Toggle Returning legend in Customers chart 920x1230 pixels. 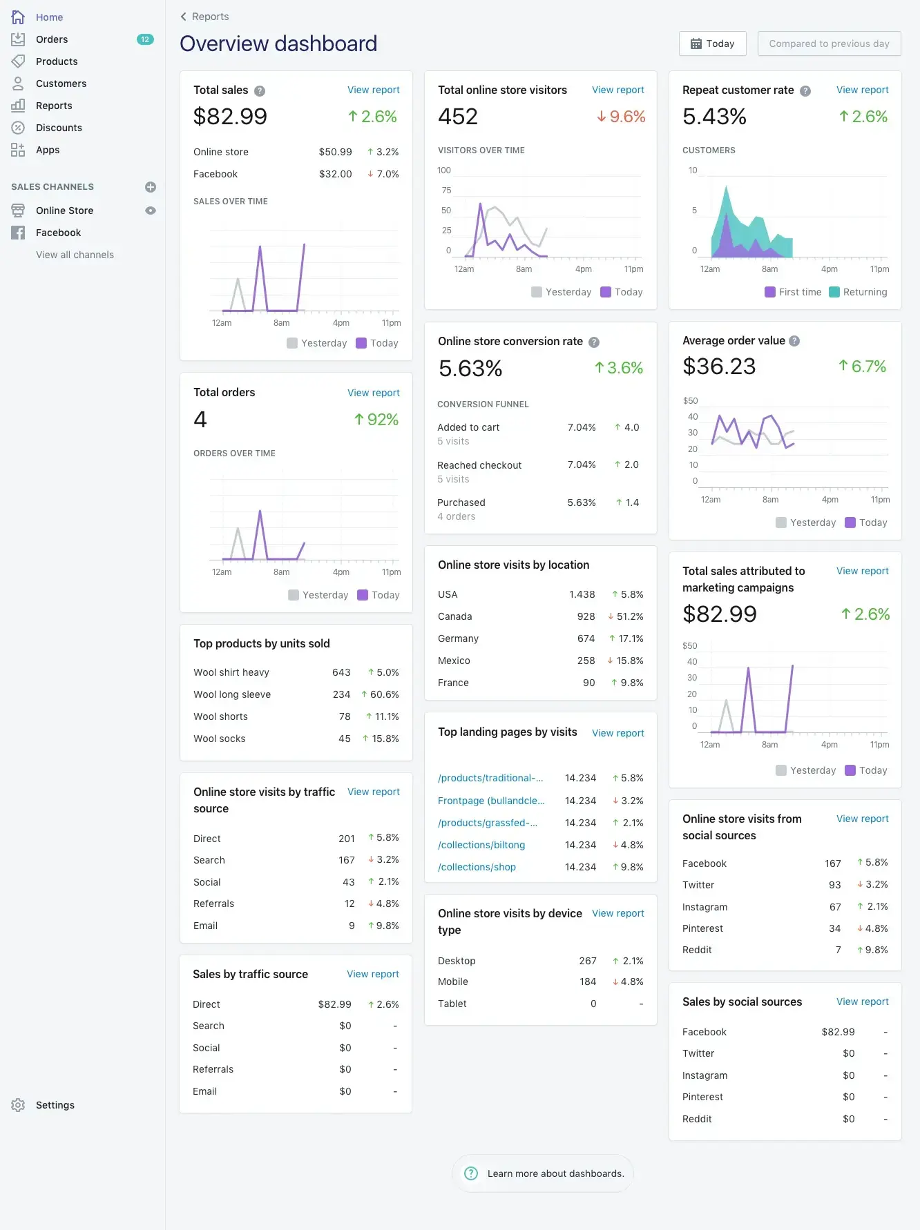coord(857,292)
